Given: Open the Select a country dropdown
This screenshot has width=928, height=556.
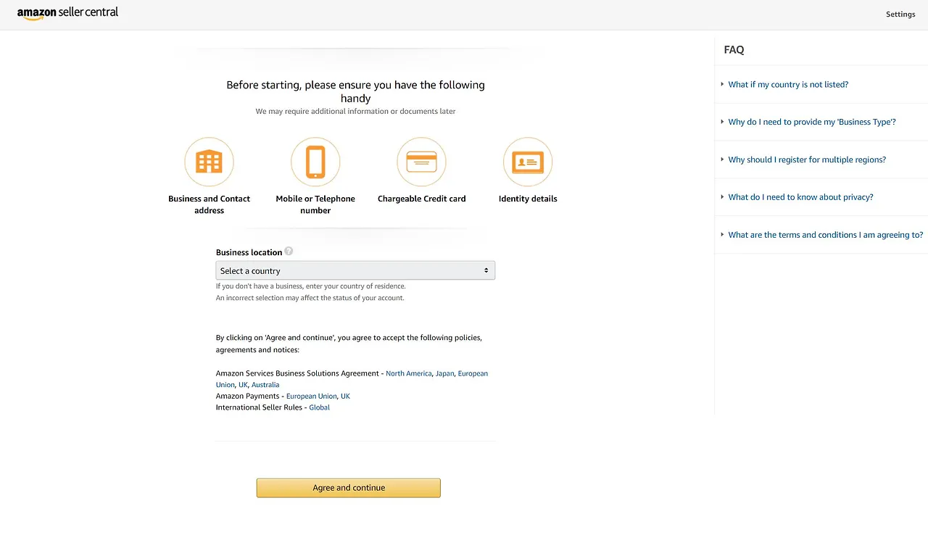Looking at the screenshot, I should [x=355, y=270].
